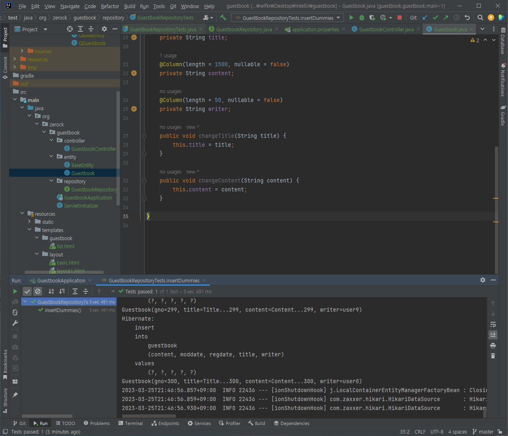Click Collapse All icon in Project panel

[x=91, y=29]
